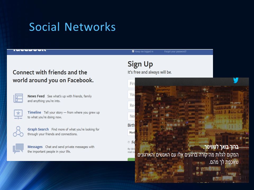The image size is (254, 190).
Task: Click the Sign Up heading
Action: point(140,64)
